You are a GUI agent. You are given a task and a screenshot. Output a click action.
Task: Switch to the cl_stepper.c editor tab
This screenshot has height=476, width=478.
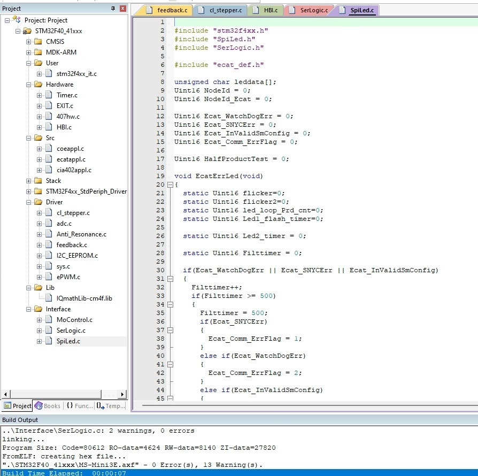click(221, 10)
